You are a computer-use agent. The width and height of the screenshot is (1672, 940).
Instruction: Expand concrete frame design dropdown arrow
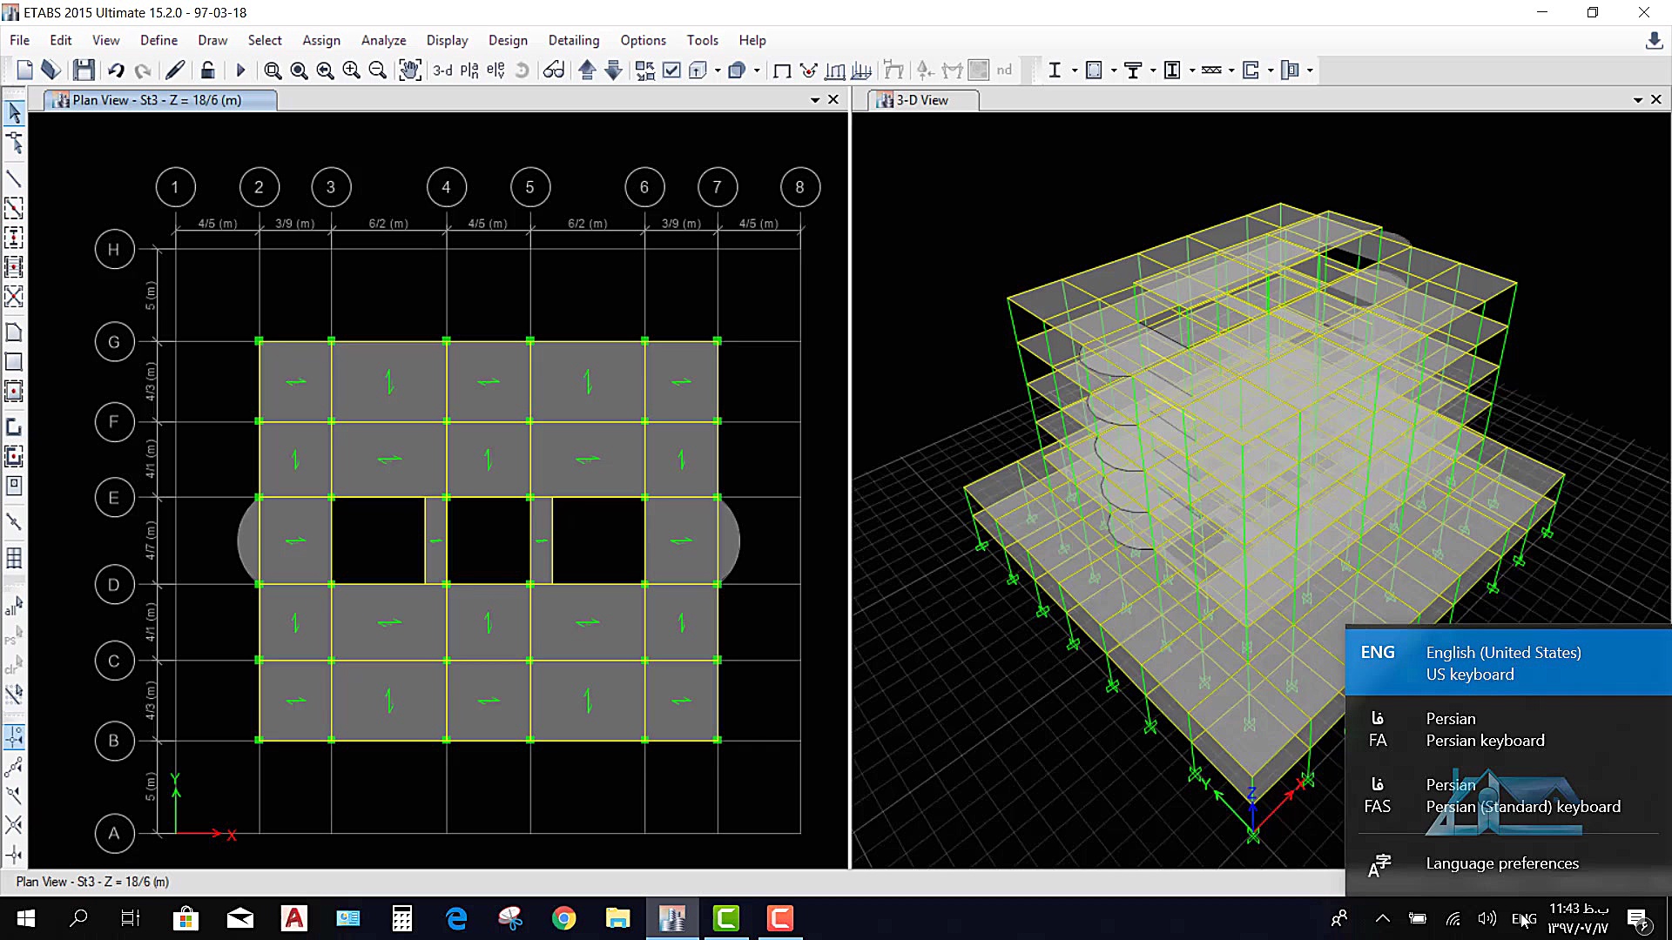coord(1114,70)
